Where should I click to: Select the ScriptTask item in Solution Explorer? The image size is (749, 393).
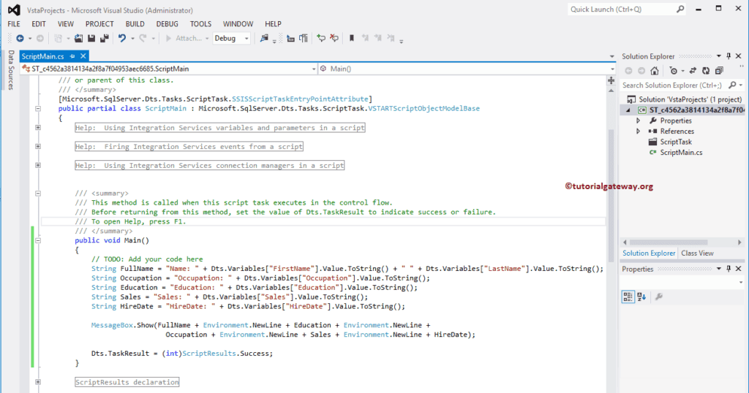click(675, 142)
